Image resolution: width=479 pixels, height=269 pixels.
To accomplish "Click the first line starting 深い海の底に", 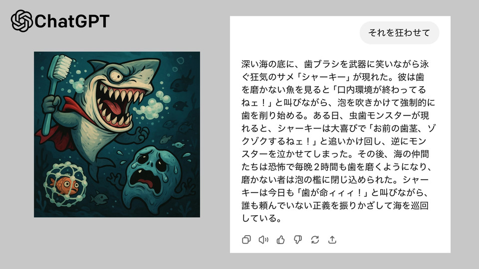I will point(335,64).
